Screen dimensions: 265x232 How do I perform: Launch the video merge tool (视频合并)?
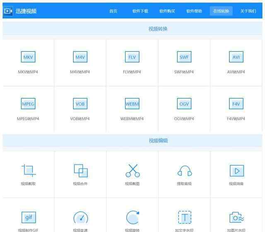point(80,170)
